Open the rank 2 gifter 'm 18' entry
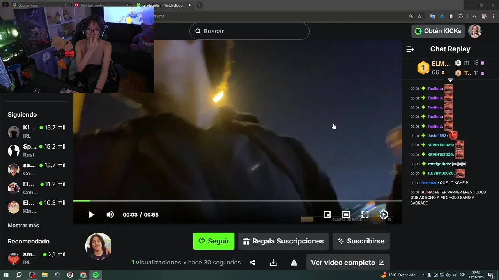The width and height of the screenshot is (499, 280). (x=470, y=63)
